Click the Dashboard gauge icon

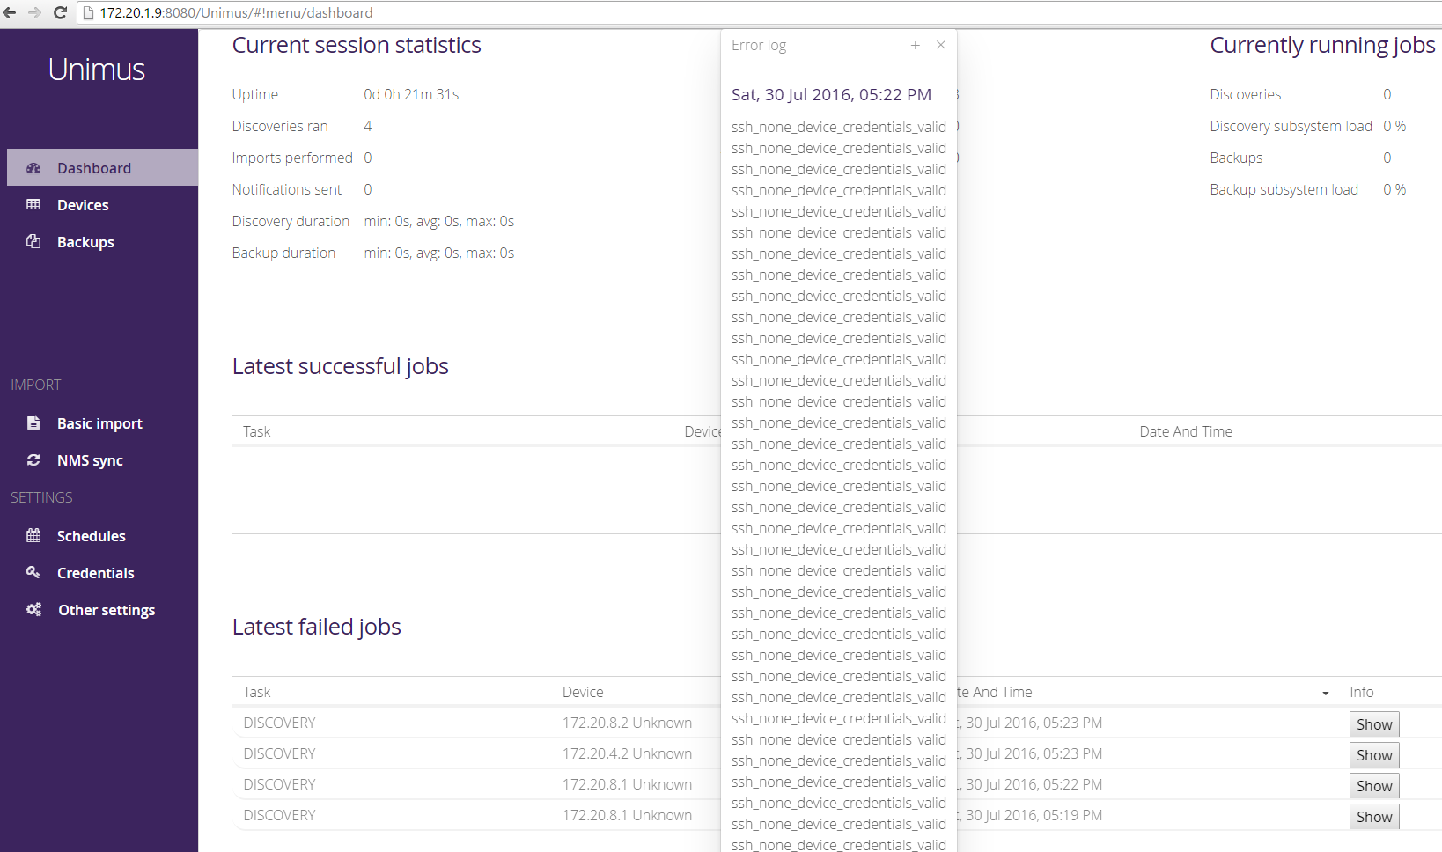33,168
